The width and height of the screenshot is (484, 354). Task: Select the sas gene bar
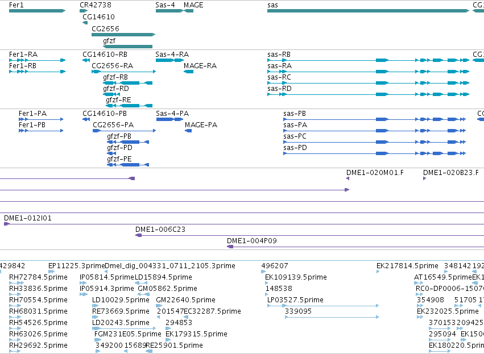tap(368, 11)
